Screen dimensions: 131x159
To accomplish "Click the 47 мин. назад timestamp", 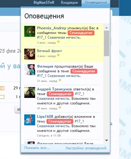I will 47,108.
